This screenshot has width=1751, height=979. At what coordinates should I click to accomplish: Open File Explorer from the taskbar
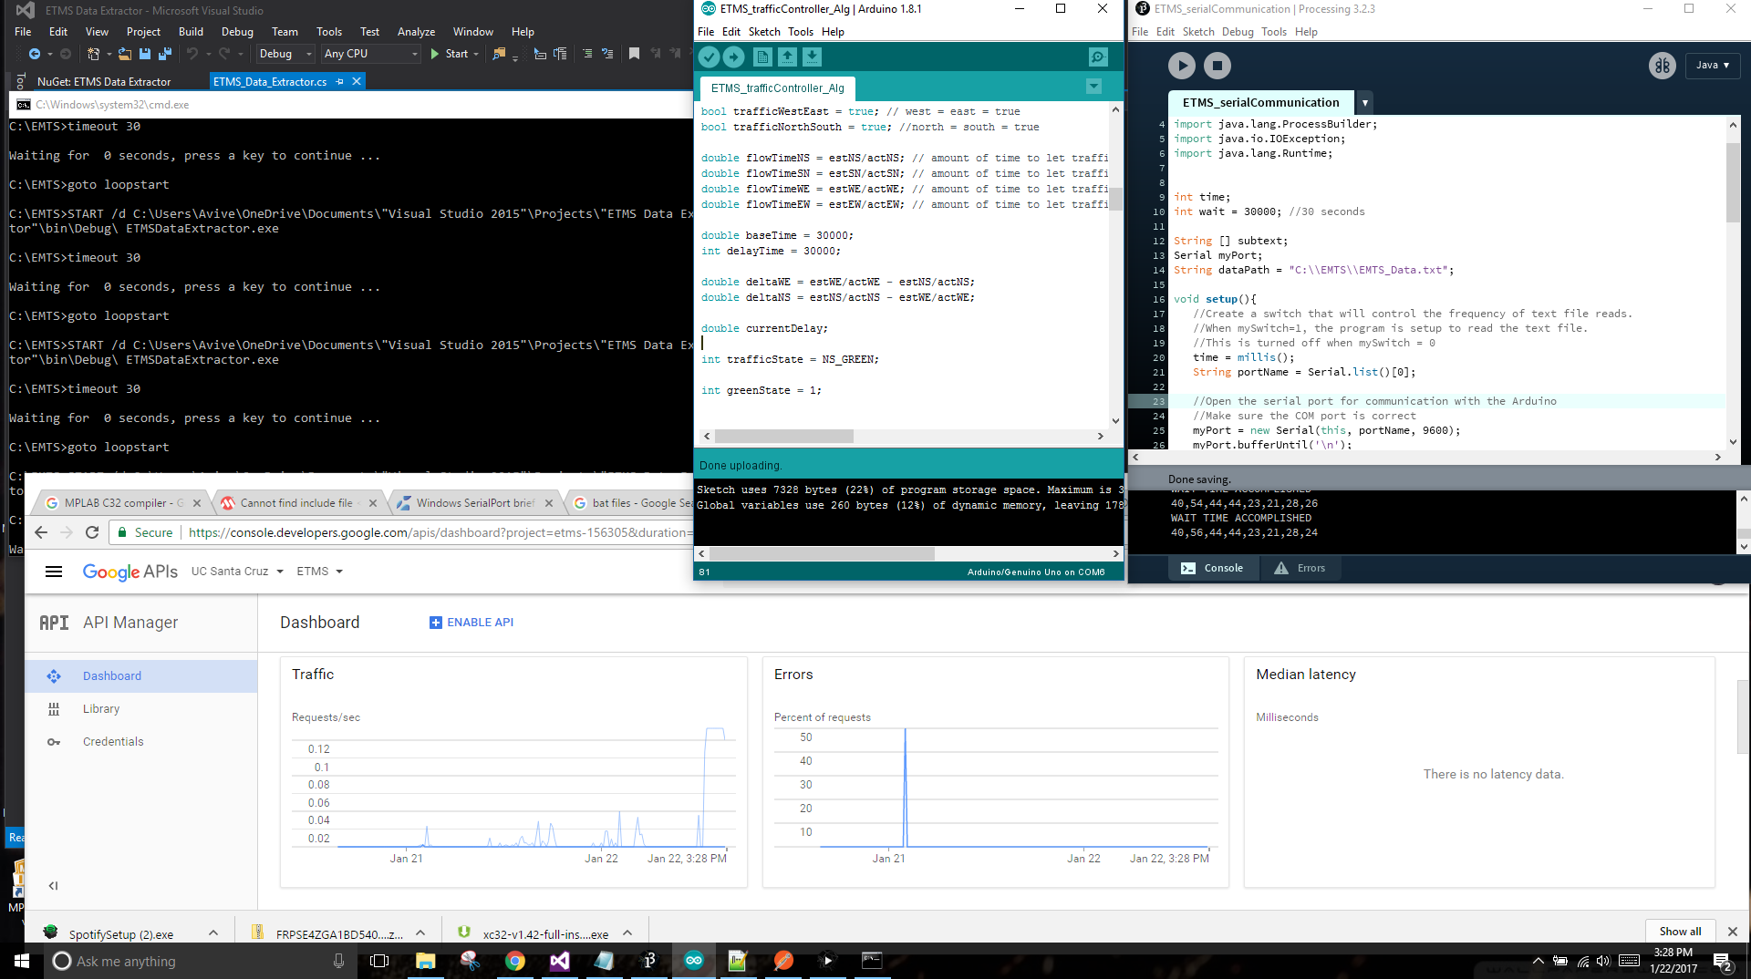tap(426, 961)
